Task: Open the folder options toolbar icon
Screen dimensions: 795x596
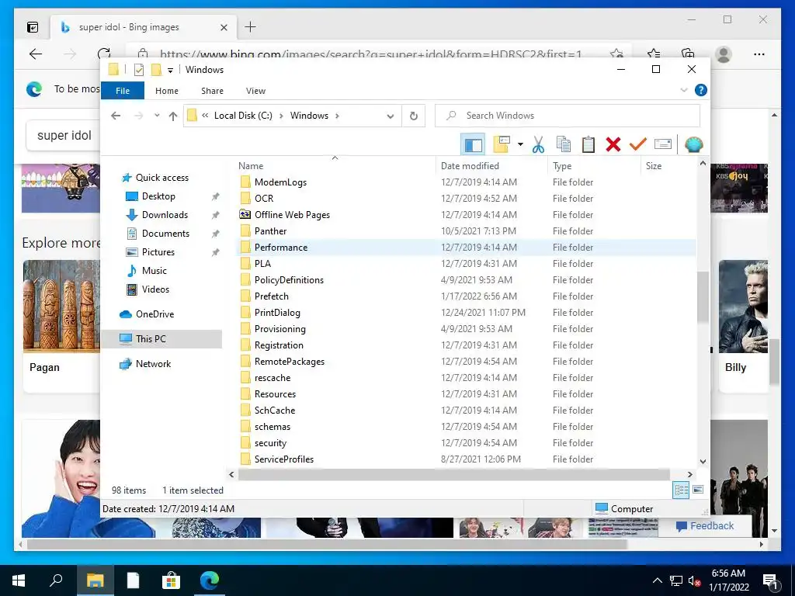Action: 502,145
